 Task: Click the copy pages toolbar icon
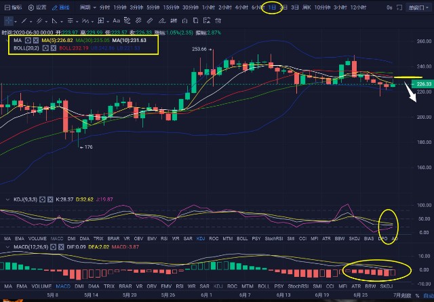click(196, 20)
